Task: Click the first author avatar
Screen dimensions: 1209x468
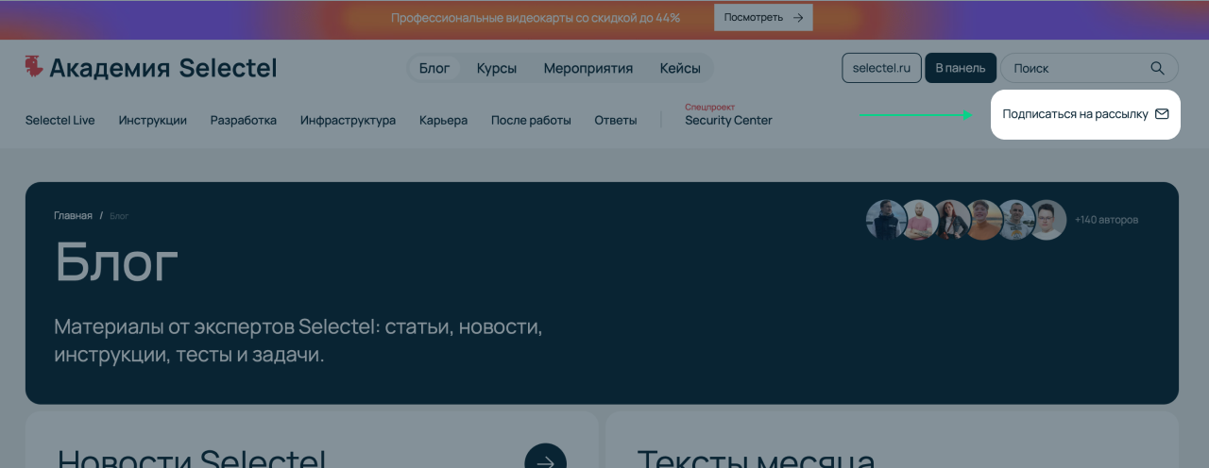Action: tap(886, 220)
